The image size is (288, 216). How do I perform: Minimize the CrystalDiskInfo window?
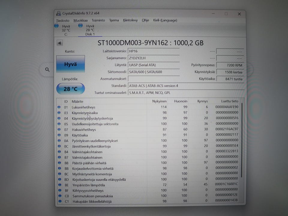[x=213, y=13]
